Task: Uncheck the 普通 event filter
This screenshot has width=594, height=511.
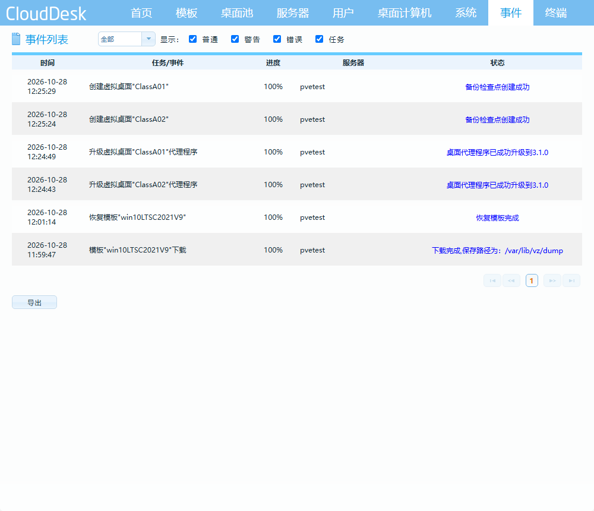Action: tap(193, 39)
